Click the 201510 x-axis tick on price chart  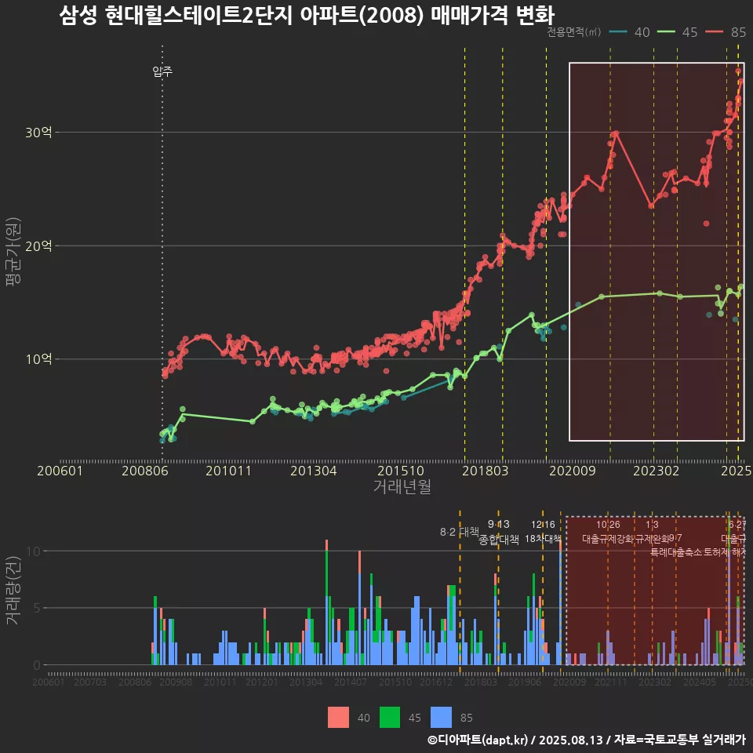401,471
